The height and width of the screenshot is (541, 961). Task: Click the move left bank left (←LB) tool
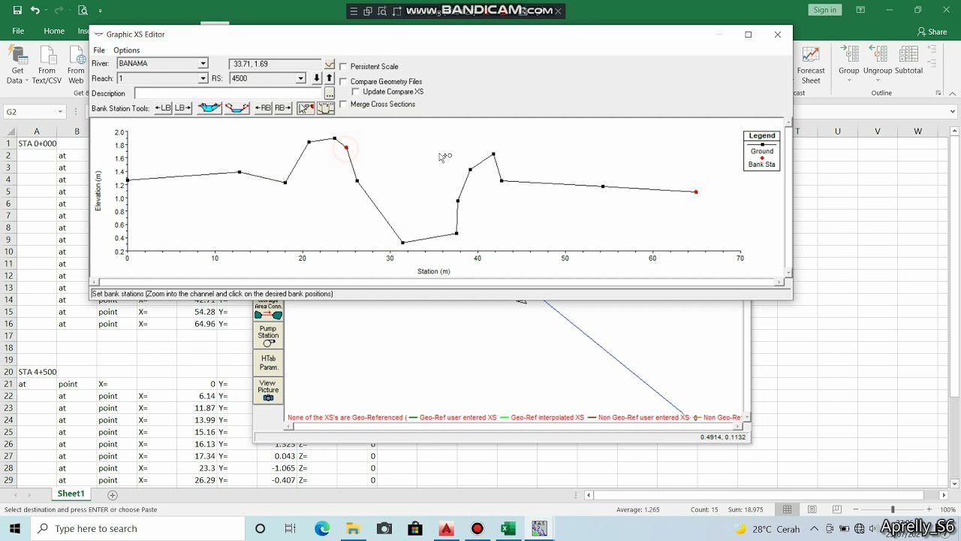click(163, 108)
